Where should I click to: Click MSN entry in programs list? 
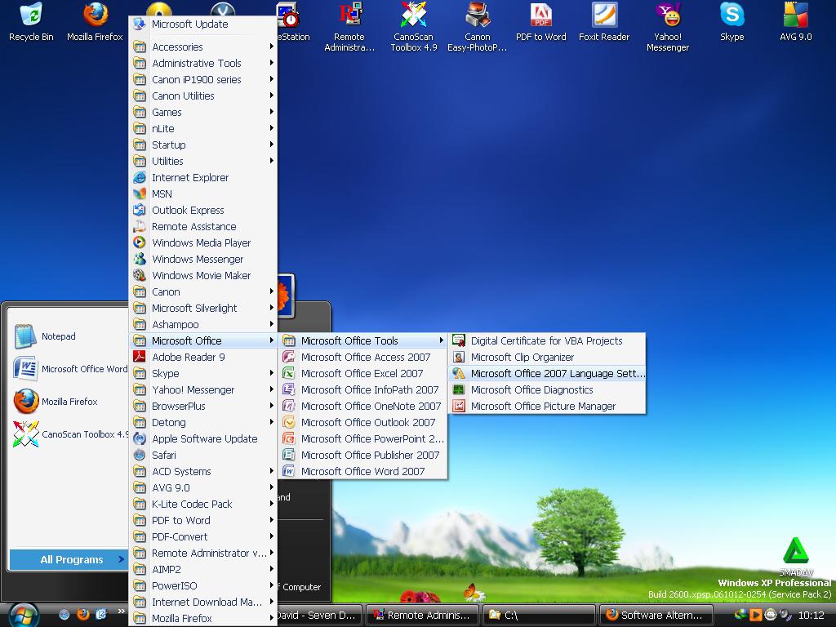[203, 193]
